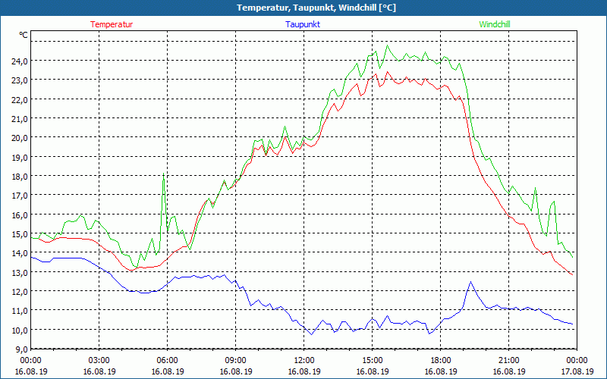This screenshot has height=379, width=607.
Task: Click the '21,0' y-axis value
Action: click(20, 118)
